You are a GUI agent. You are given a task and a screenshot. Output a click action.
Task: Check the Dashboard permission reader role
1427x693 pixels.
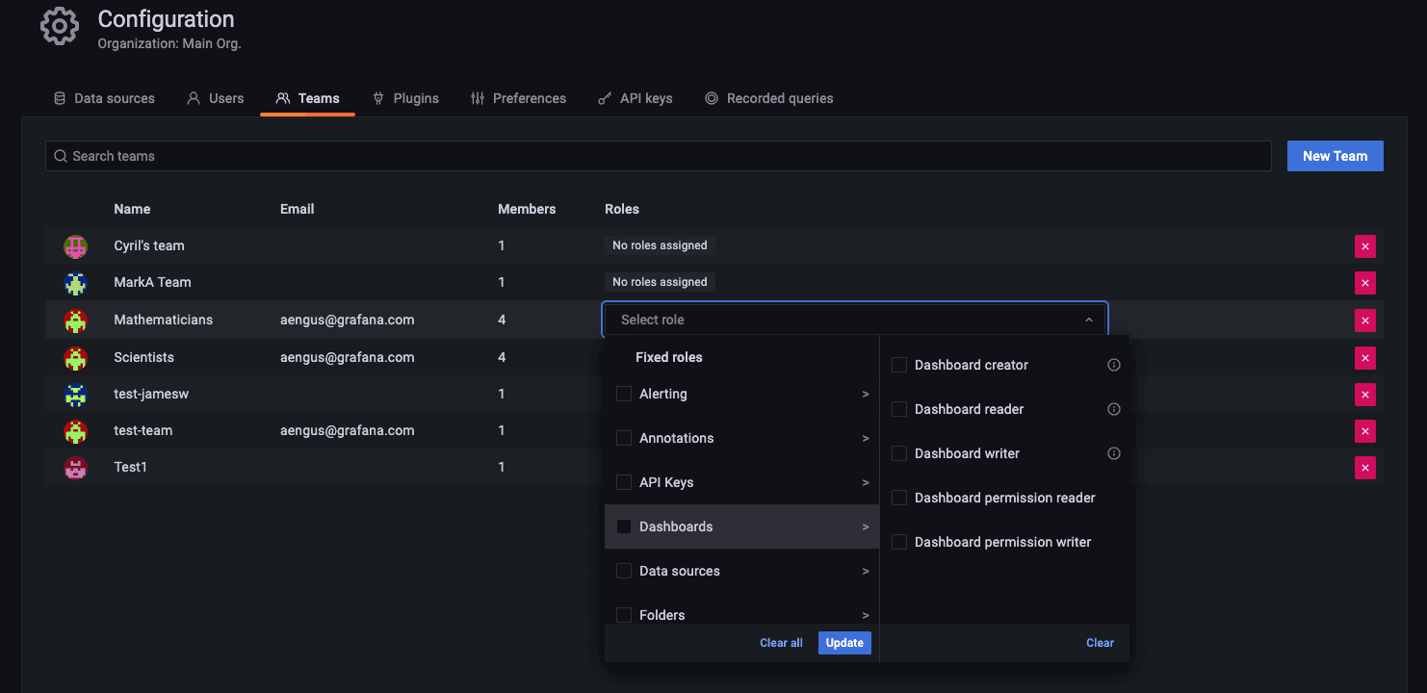click(x=898, y=498)
